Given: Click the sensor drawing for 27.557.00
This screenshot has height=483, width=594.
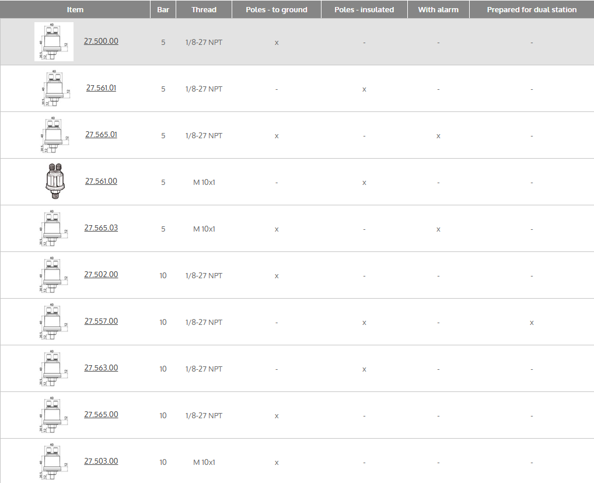Looking at the screenshot, I should point(54,322).
